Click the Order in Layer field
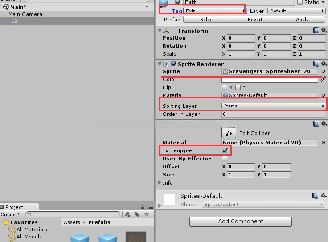 coord(273,114)
